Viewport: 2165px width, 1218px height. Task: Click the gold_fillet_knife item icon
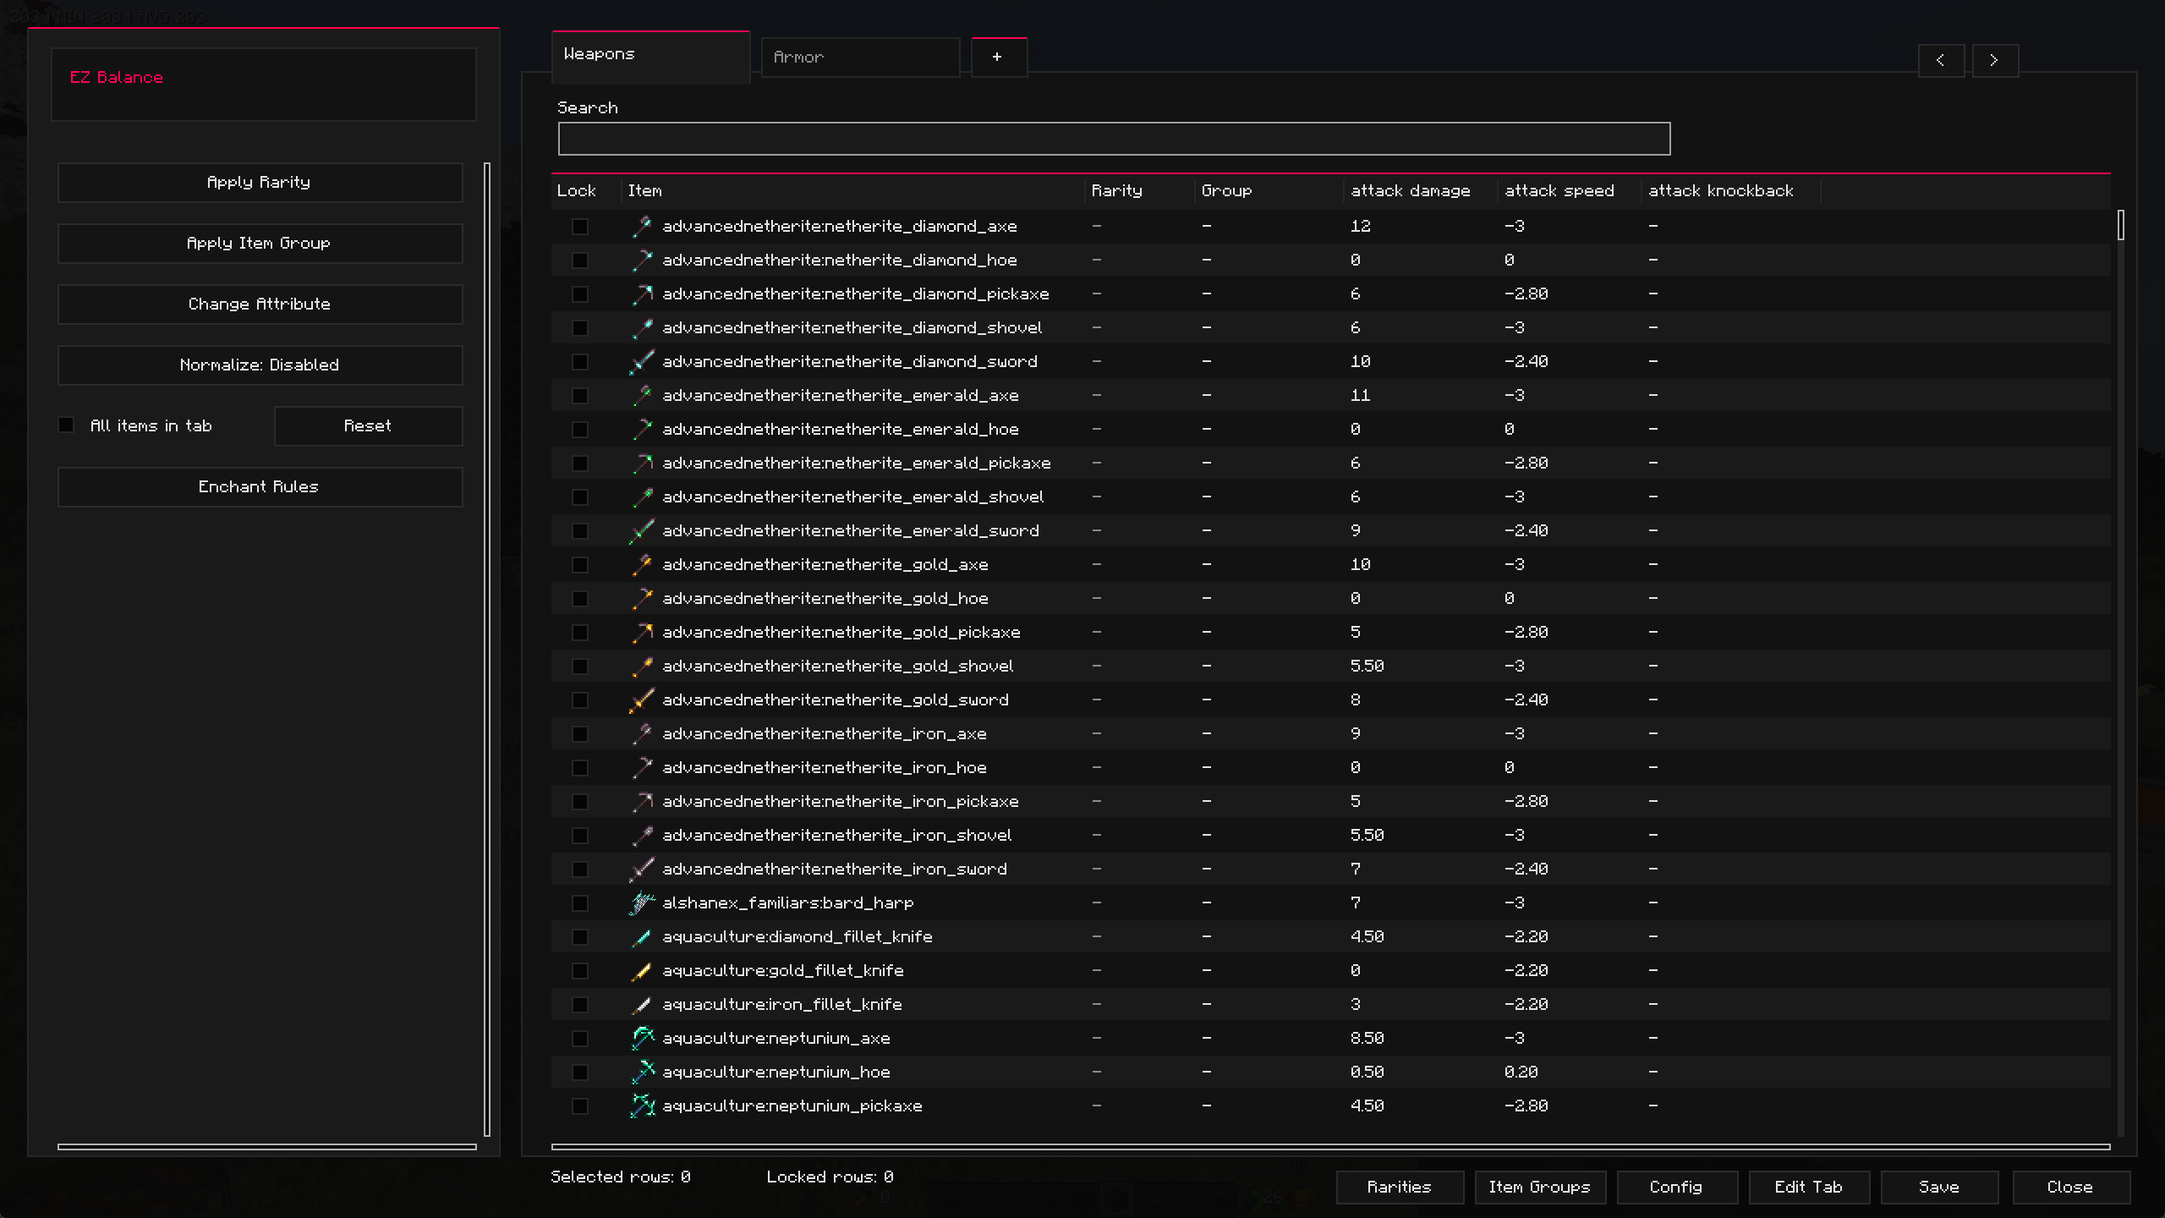(x=643, y=970)
